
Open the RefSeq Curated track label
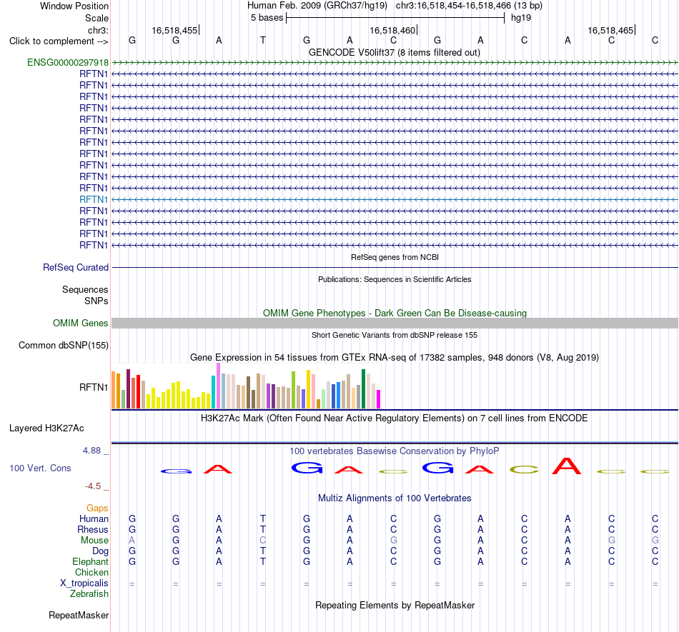pyautogui.click(x=76, y=267)
